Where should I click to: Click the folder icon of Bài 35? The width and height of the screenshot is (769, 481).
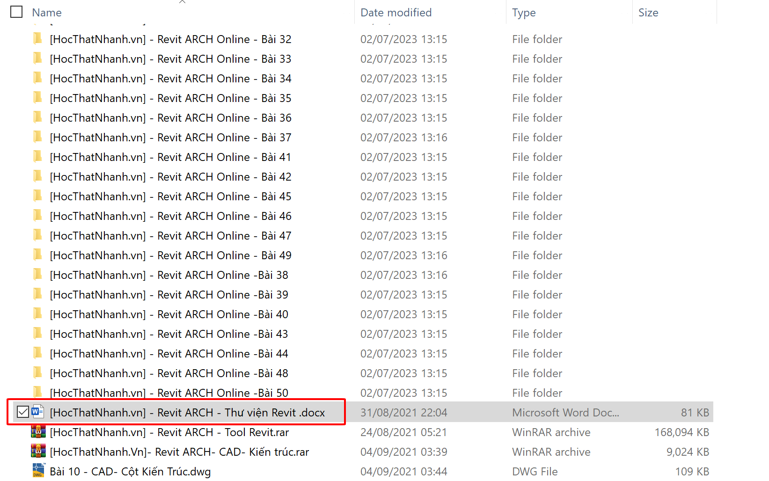click(x=38, y=97)
